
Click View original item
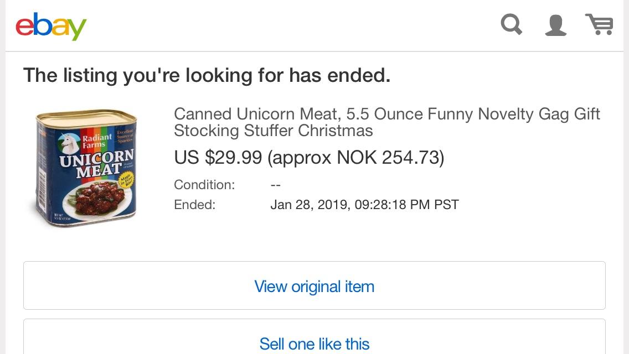coord(314,286)
